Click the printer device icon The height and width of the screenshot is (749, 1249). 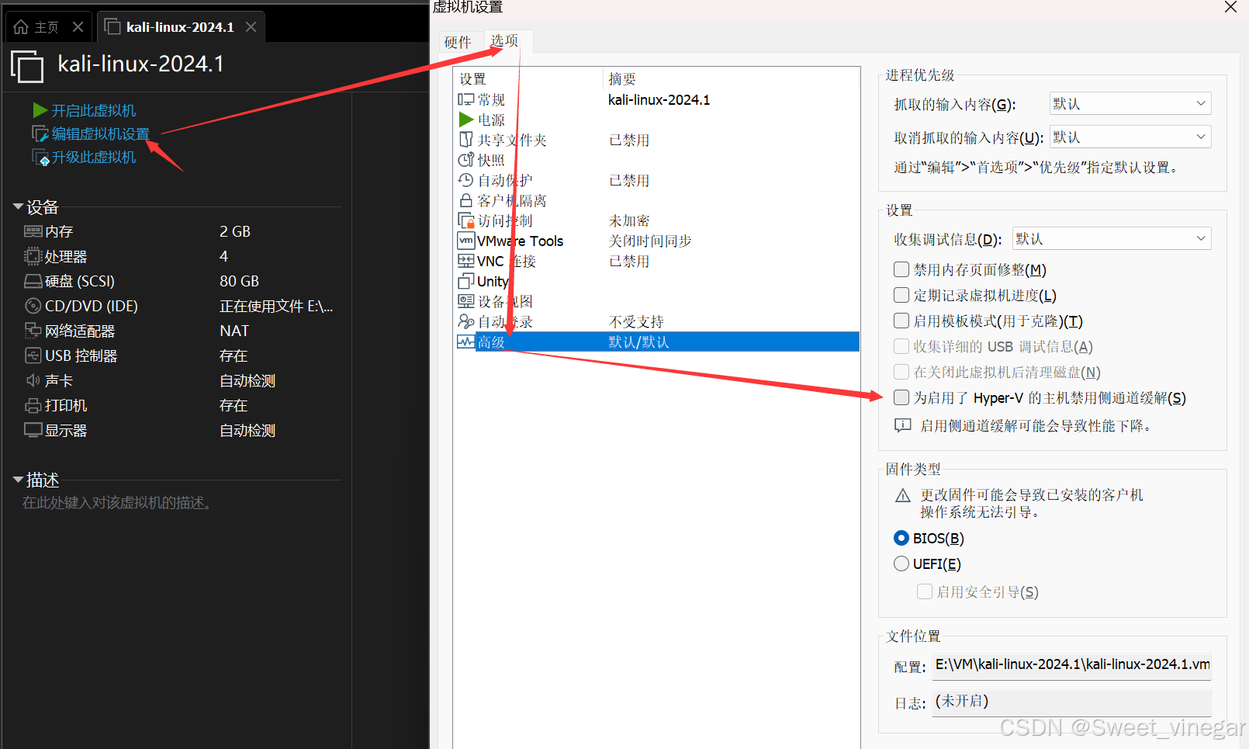coord(33,405)
